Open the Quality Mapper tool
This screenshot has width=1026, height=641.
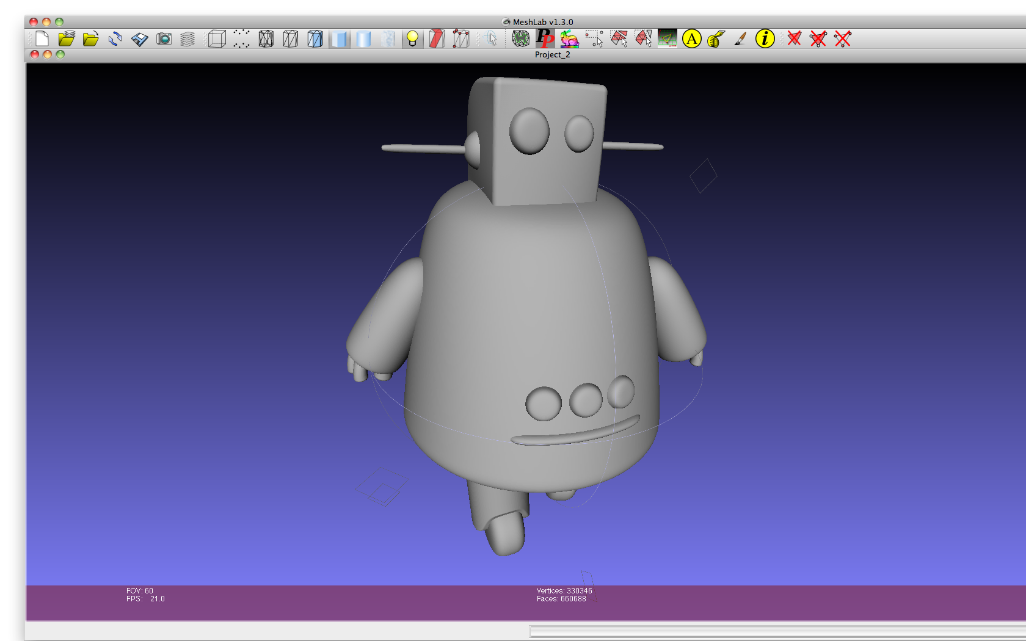click(x=569, y=38)
